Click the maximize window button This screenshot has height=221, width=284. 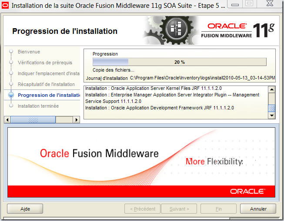coord(249,3)
